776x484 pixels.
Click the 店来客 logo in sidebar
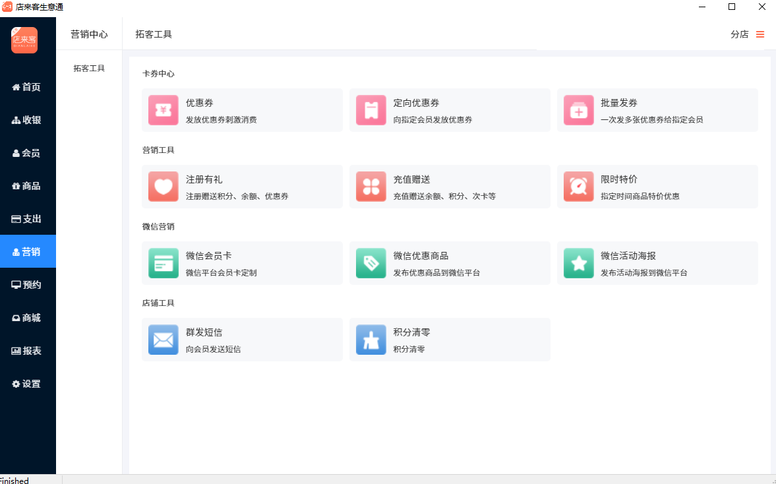point(24,40)
